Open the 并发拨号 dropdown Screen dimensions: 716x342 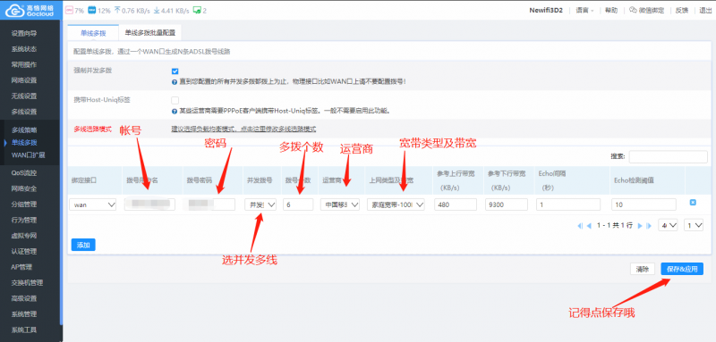pos(260,204)
